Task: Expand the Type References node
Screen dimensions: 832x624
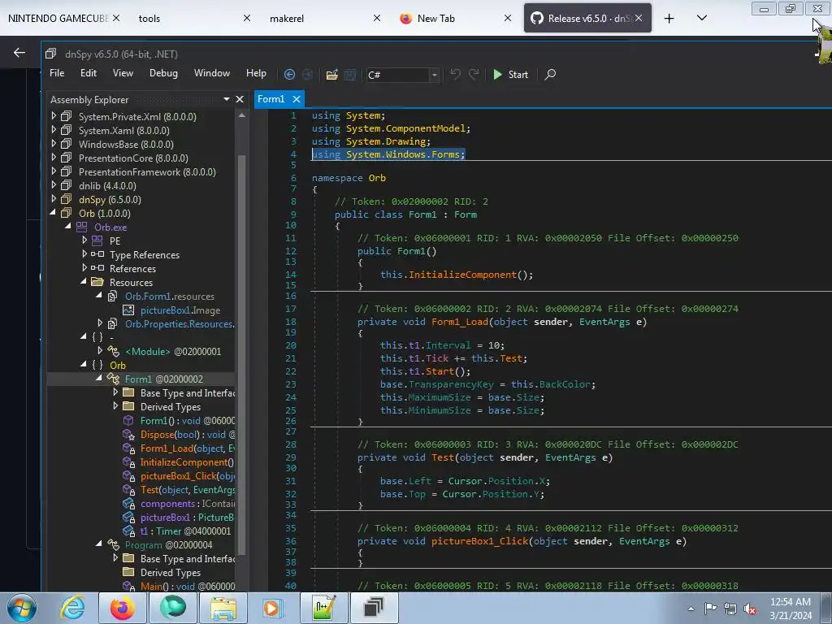Action: click(84, 254)
